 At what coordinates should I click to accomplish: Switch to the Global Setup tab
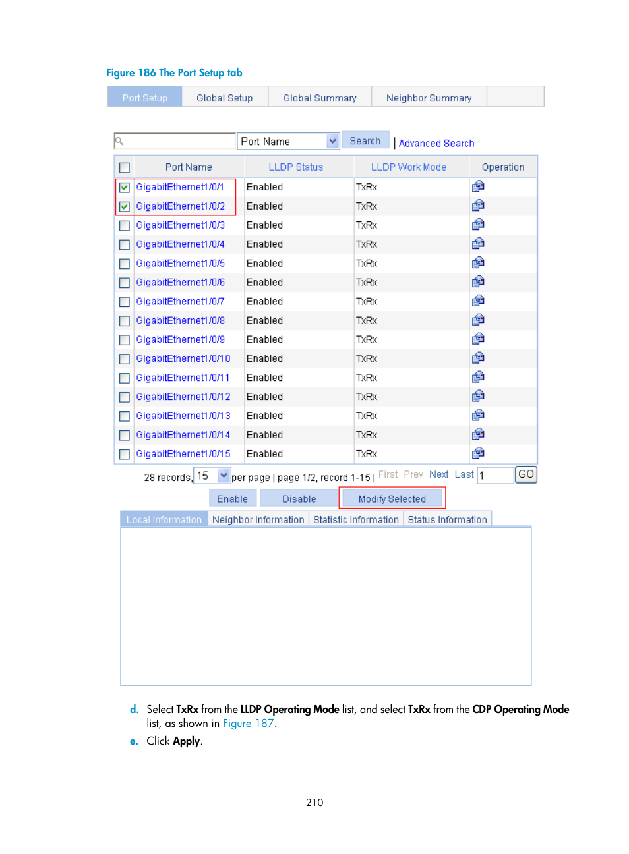[225, 98]
